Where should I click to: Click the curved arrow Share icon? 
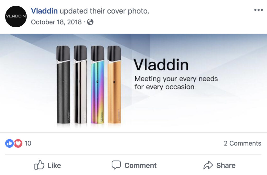coord(208,165)
